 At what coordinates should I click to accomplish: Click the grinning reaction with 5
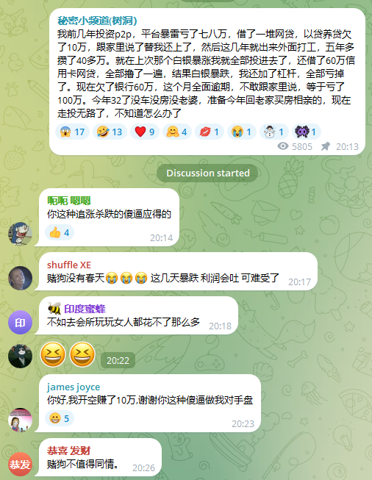coord(60,418)
